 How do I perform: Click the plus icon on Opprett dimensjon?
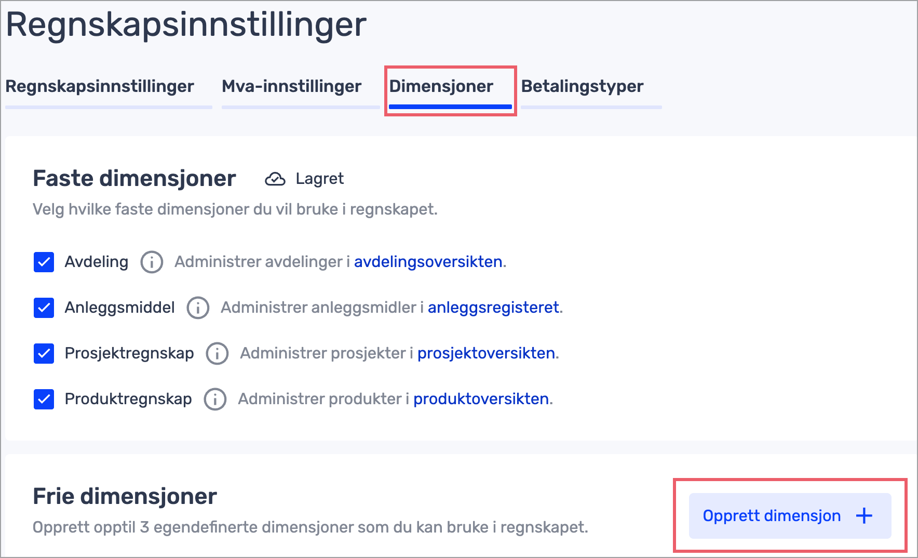coord(864,516)
